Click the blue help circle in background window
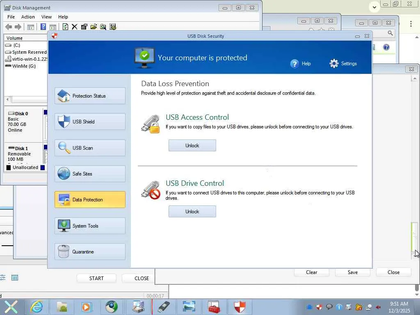Screen dimensions: 420x315 386,48
